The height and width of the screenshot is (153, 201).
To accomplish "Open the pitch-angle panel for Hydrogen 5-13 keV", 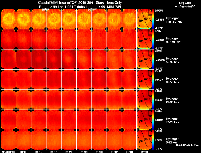I will tap(145, 140).
